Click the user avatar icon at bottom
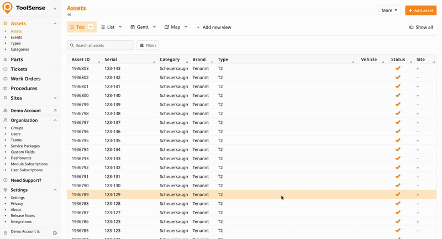 tap(6, 233)
